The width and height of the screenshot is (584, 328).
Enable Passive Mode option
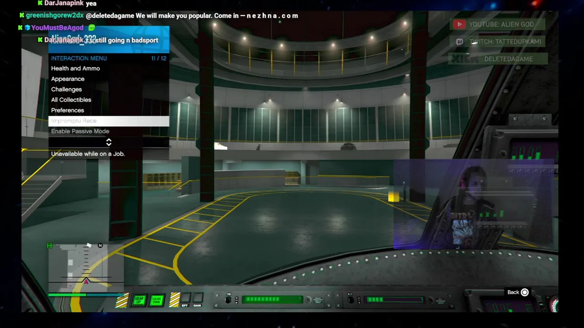pyautogui.click(x=109, y=131)
